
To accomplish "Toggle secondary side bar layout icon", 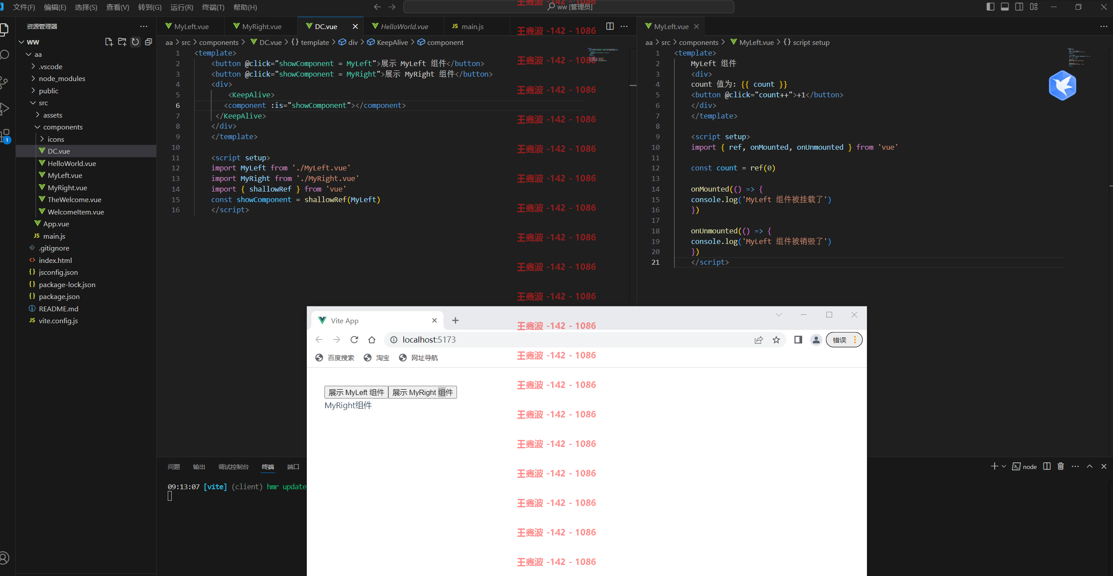I will (1019, 7).
